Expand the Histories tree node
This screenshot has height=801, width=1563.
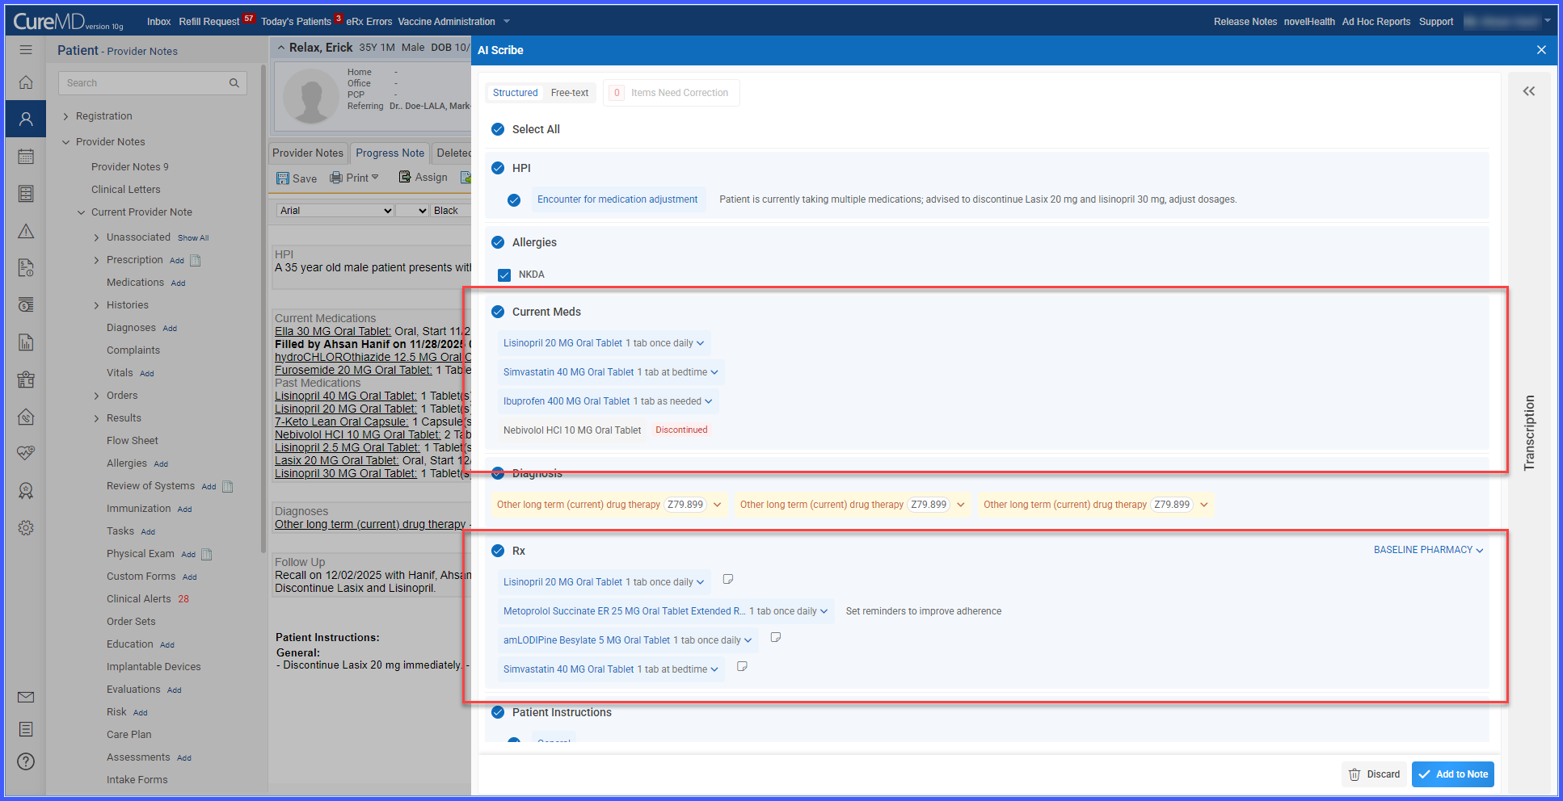(97, 305)
